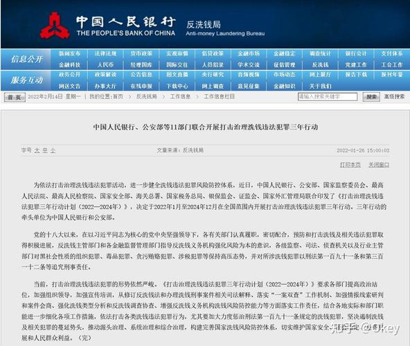Select 政策解读 navigation item
Screen dimensions: 410x346
[105, 75]
